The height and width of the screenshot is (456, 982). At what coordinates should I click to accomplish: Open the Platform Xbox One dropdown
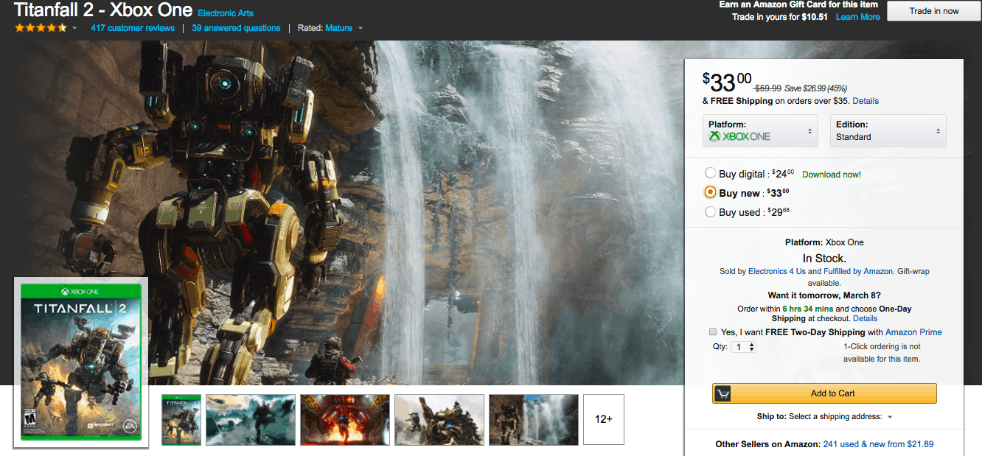click(760, 130)
